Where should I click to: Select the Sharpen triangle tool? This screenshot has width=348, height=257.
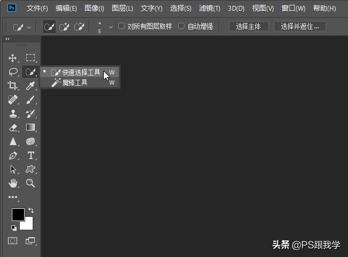(13, 141)
